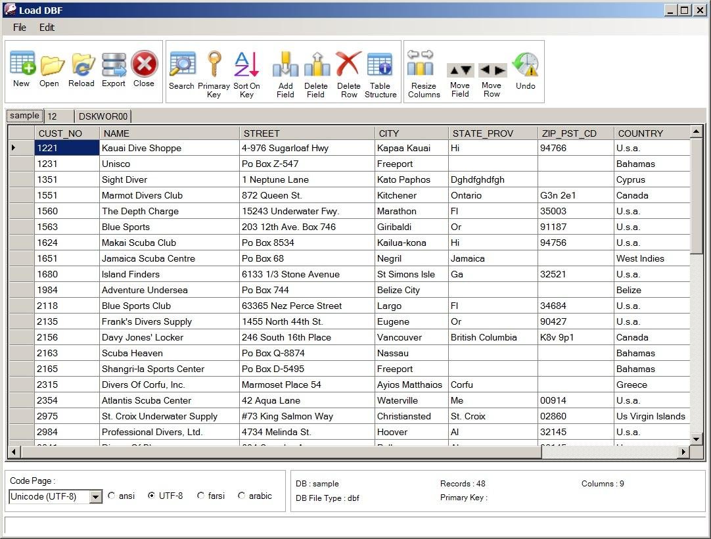This screenshot has width=711, height=539.
Task: Click cell 'Us Virgin Islands'
Action: coord(652,416)
